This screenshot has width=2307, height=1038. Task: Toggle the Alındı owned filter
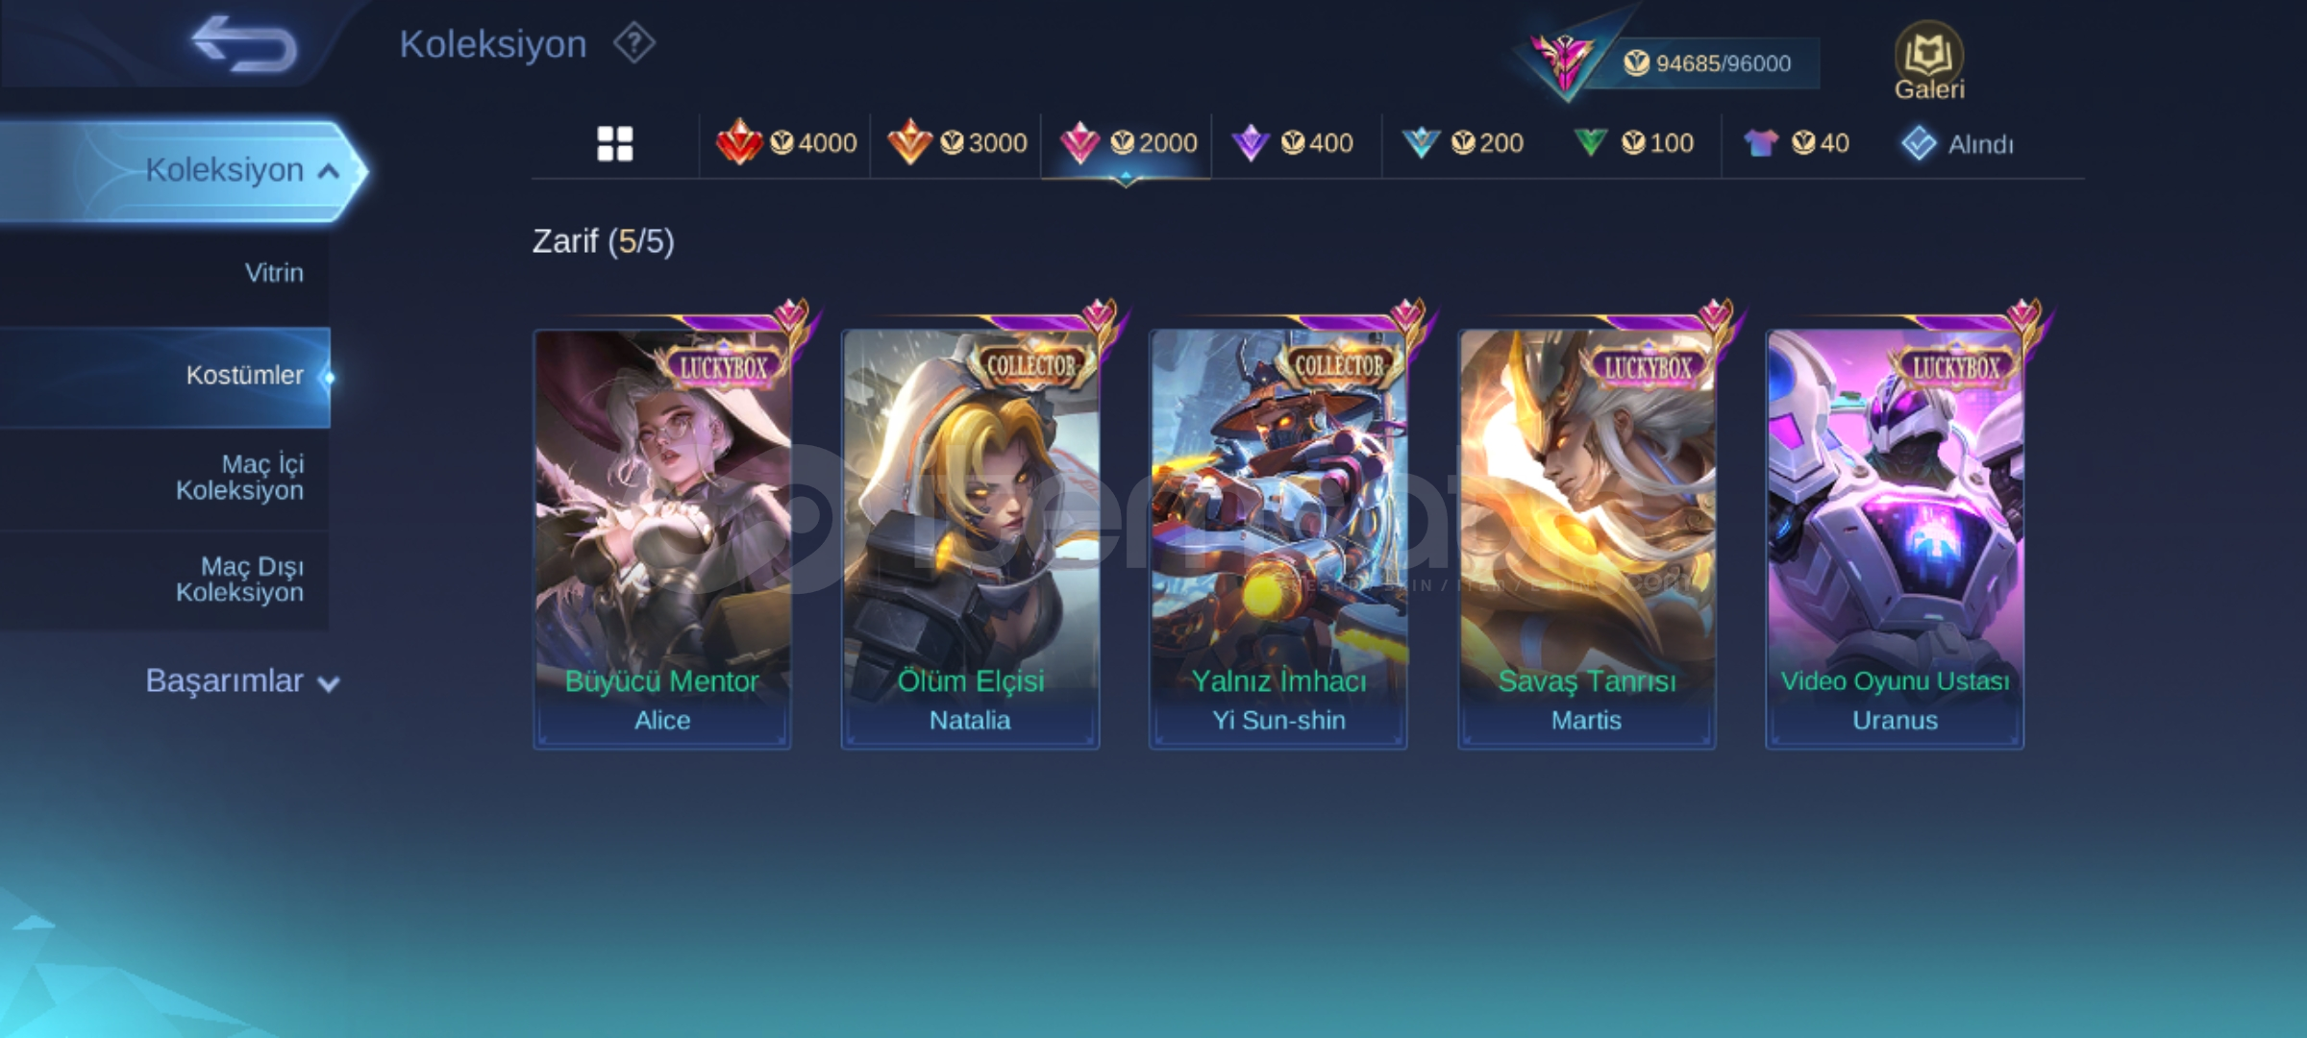(1957, 144)
